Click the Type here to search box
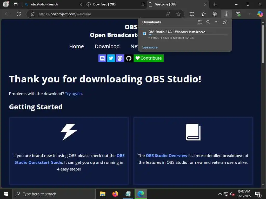266x199 pixels. click(54, 194)
